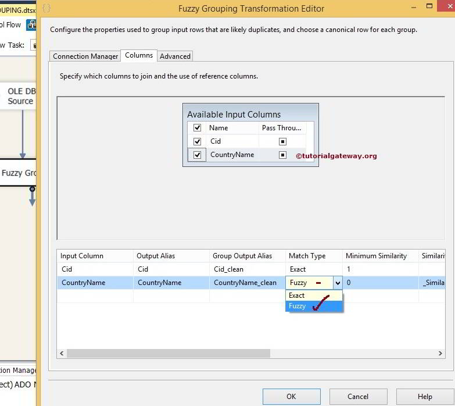455x406 pixels.
Task: Choose Exact from the match type list
Action: point(314,295)
